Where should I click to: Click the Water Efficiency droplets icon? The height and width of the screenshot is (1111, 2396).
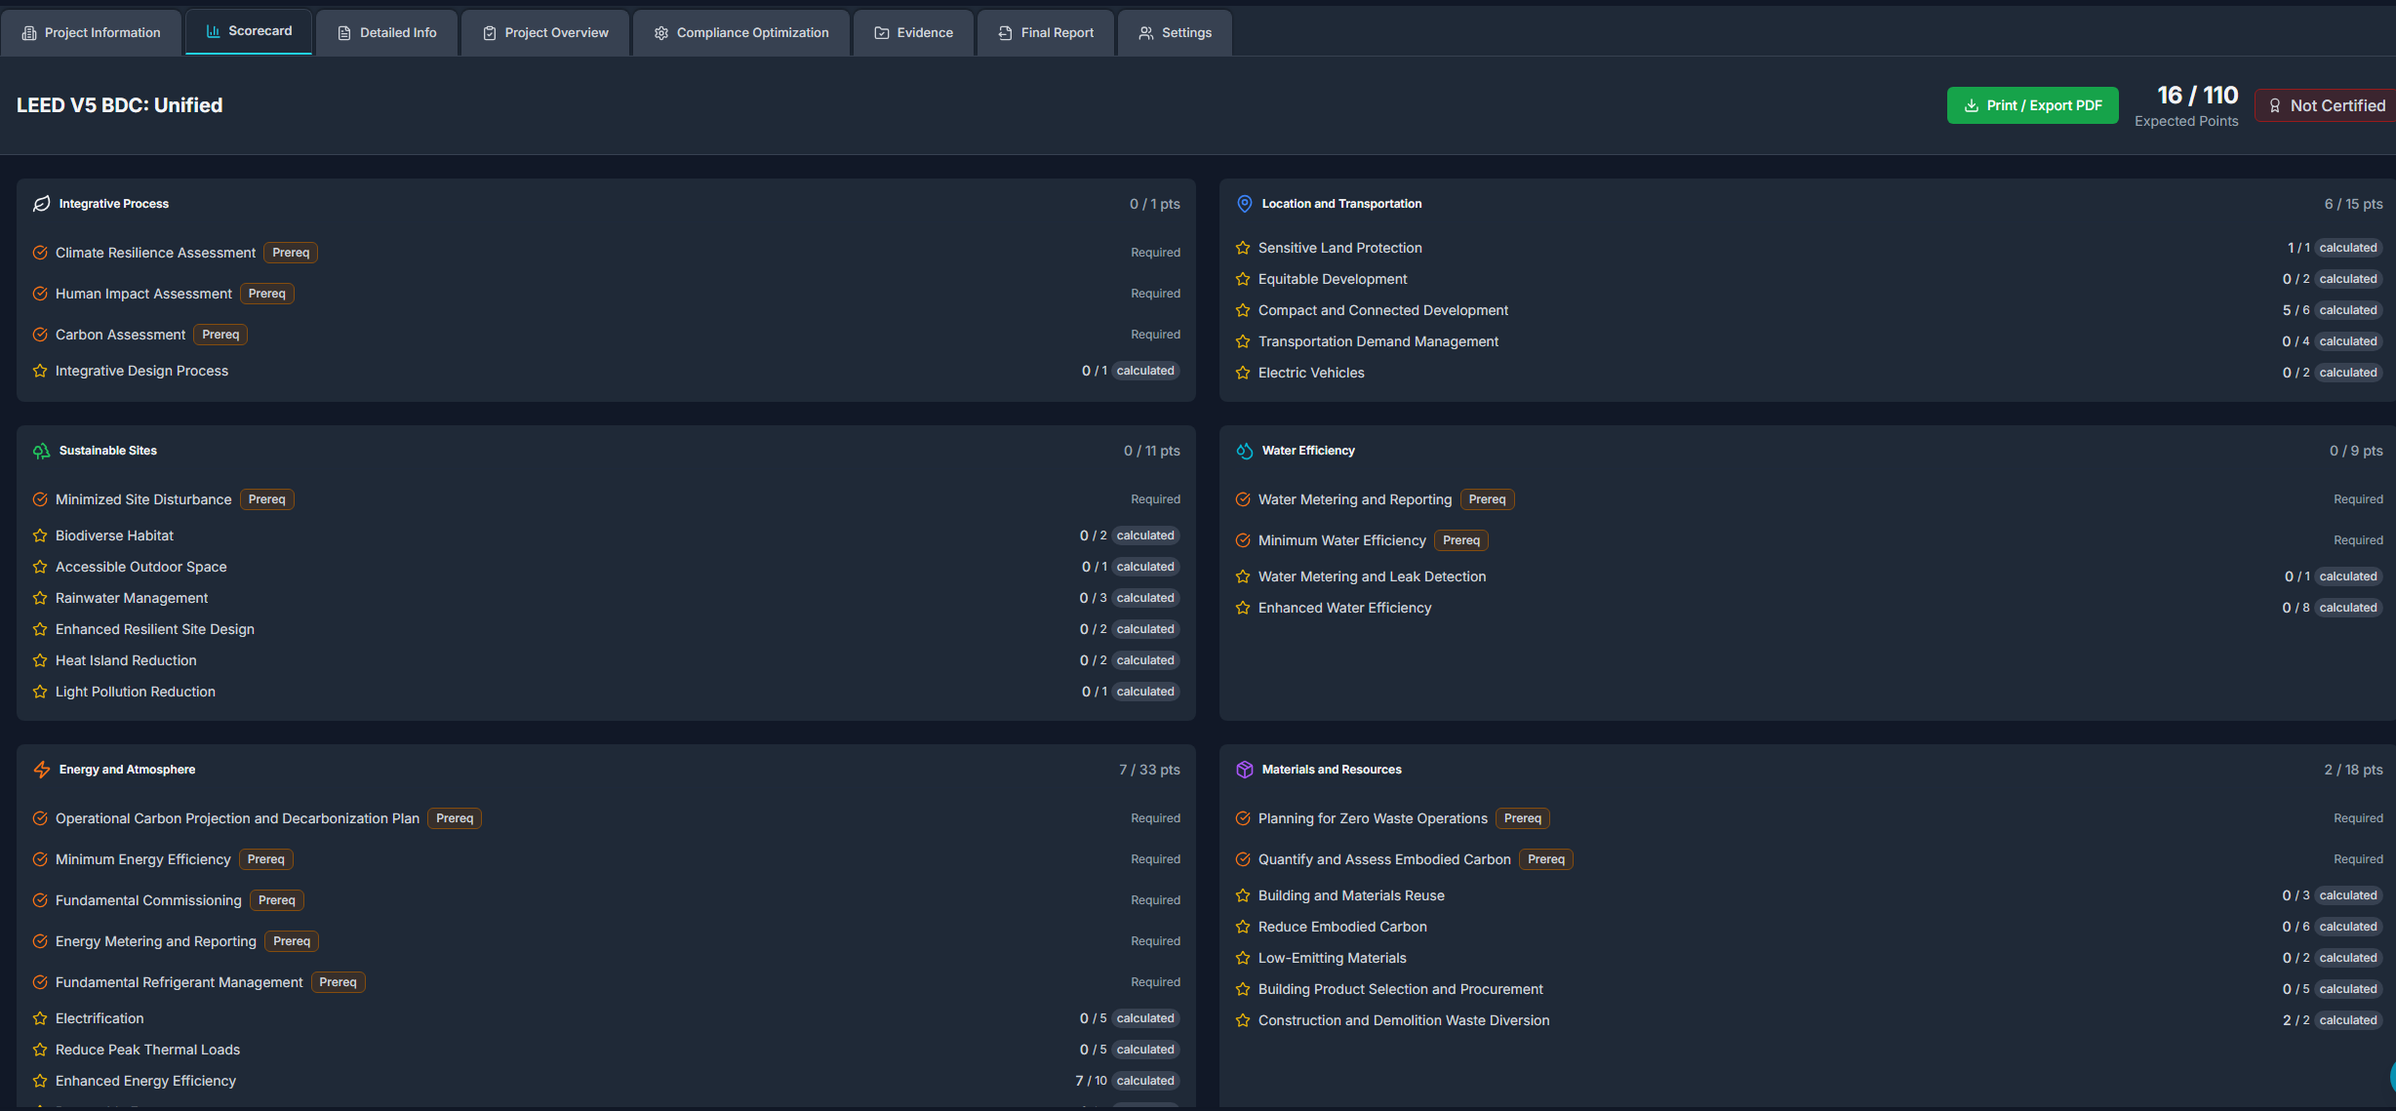click(x=1244, y=450)
